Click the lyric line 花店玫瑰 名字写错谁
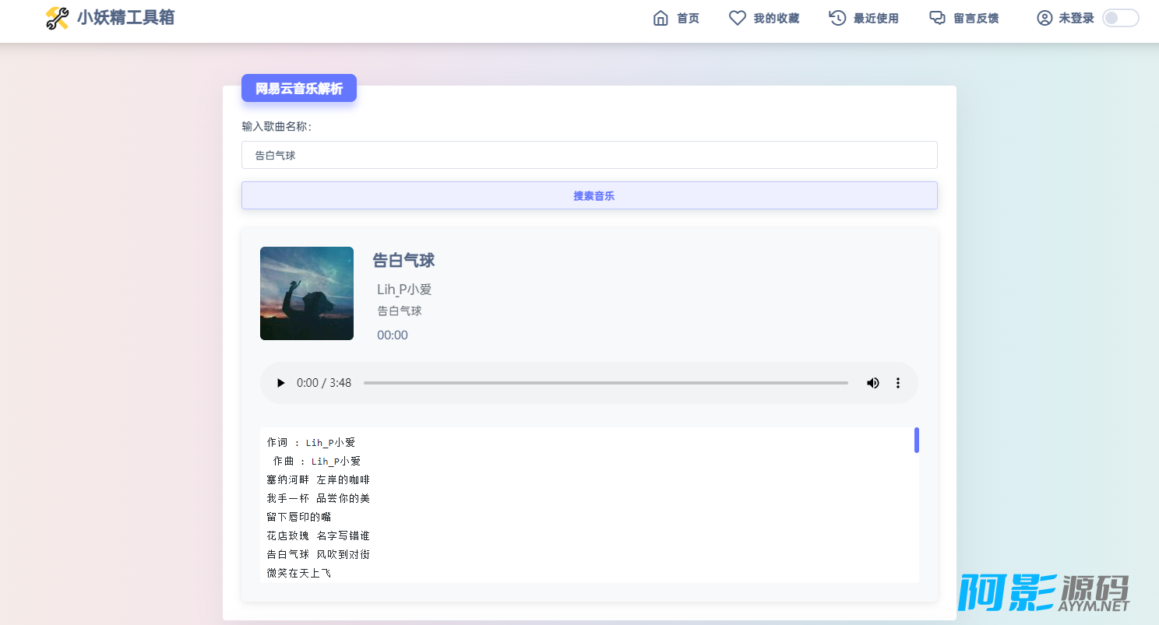Image resolution: width=1159 pixels, height=625 pixels. (x=318, y=535)
